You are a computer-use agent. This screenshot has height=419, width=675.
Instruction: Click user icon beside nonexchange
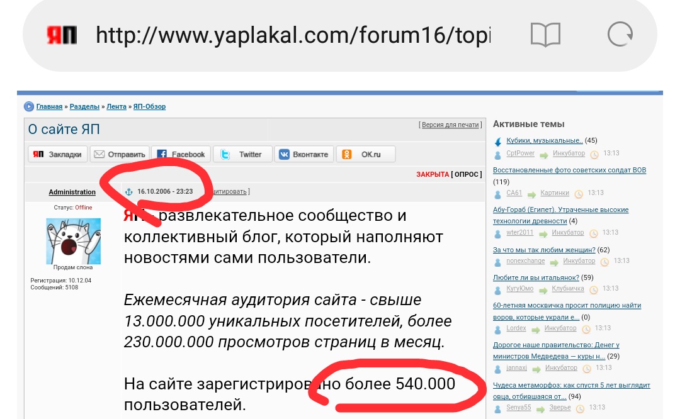coord(497,262)
